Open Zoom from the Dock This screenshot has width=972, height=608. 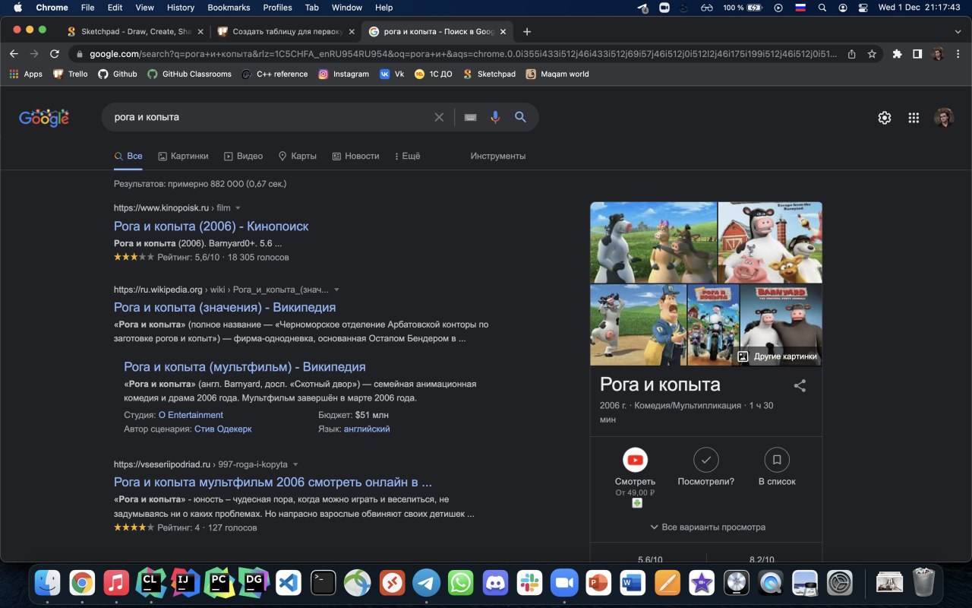click(564, 583)
